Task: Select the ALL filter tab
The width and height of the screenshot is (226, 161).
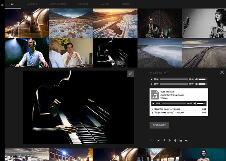Action: click(13, 4)
